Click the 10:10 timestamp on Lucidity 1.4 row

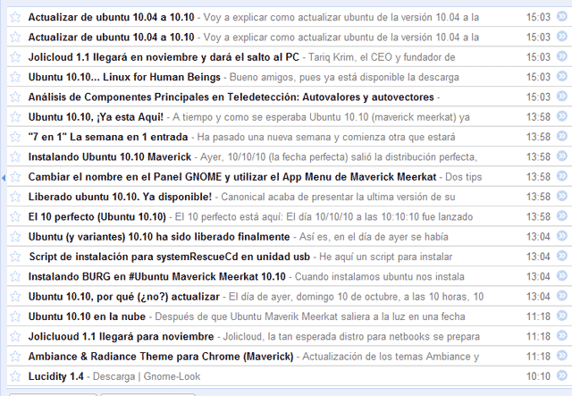(x=538, y=376)
